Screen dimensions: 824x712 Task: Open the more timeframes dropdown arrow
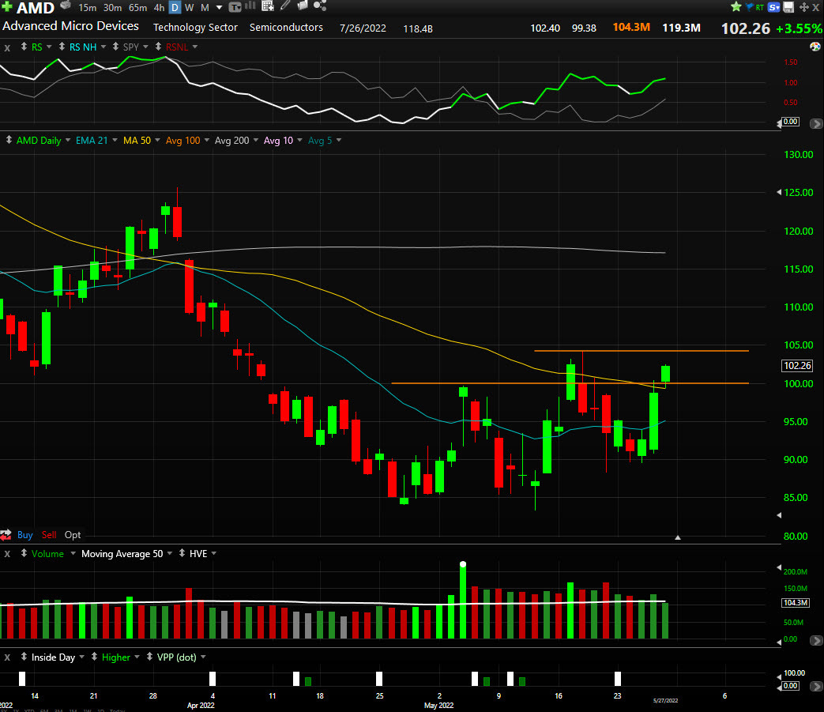point(219,8)
